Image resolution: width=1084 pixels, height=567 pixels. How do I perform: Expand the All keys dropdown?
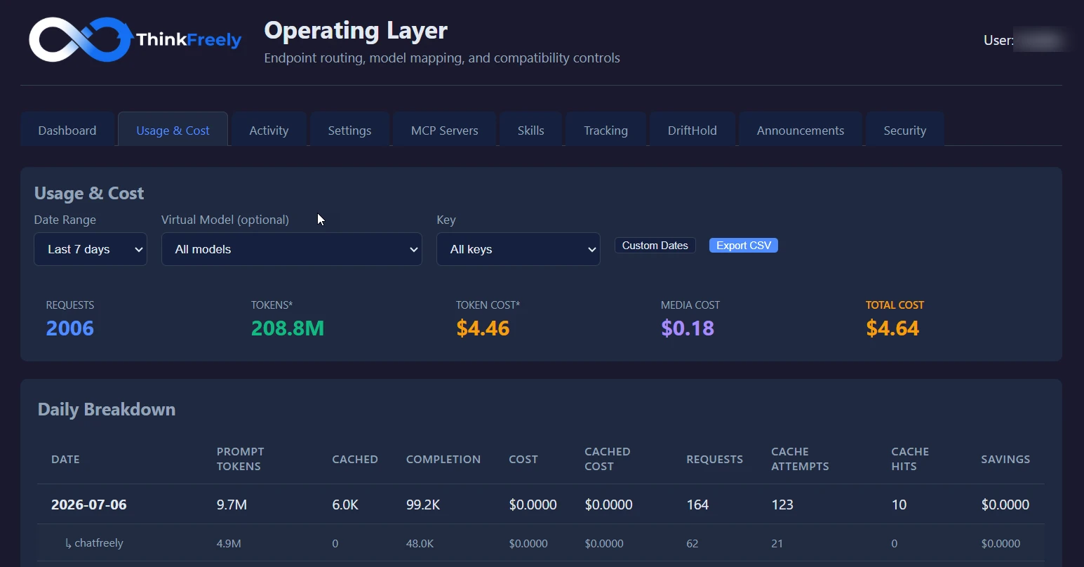[x=518, y=249]
